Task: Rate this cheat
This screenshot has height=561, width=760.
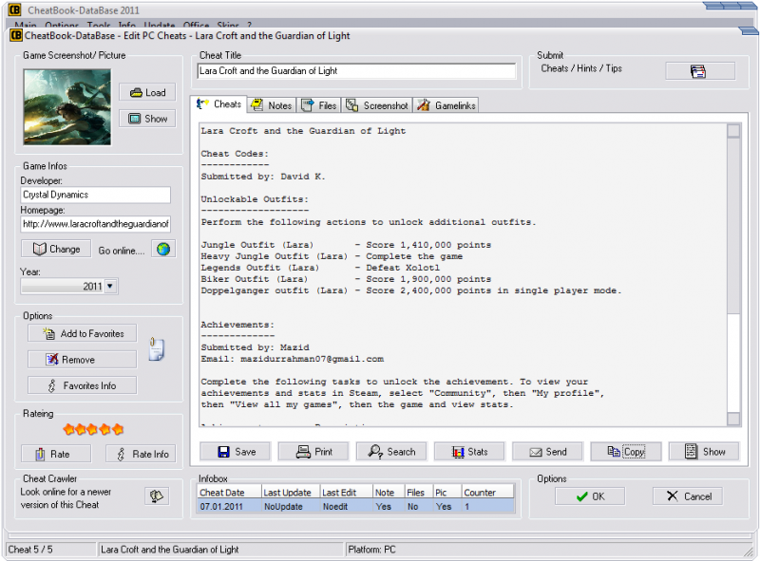Action: (x=56, y=454)
